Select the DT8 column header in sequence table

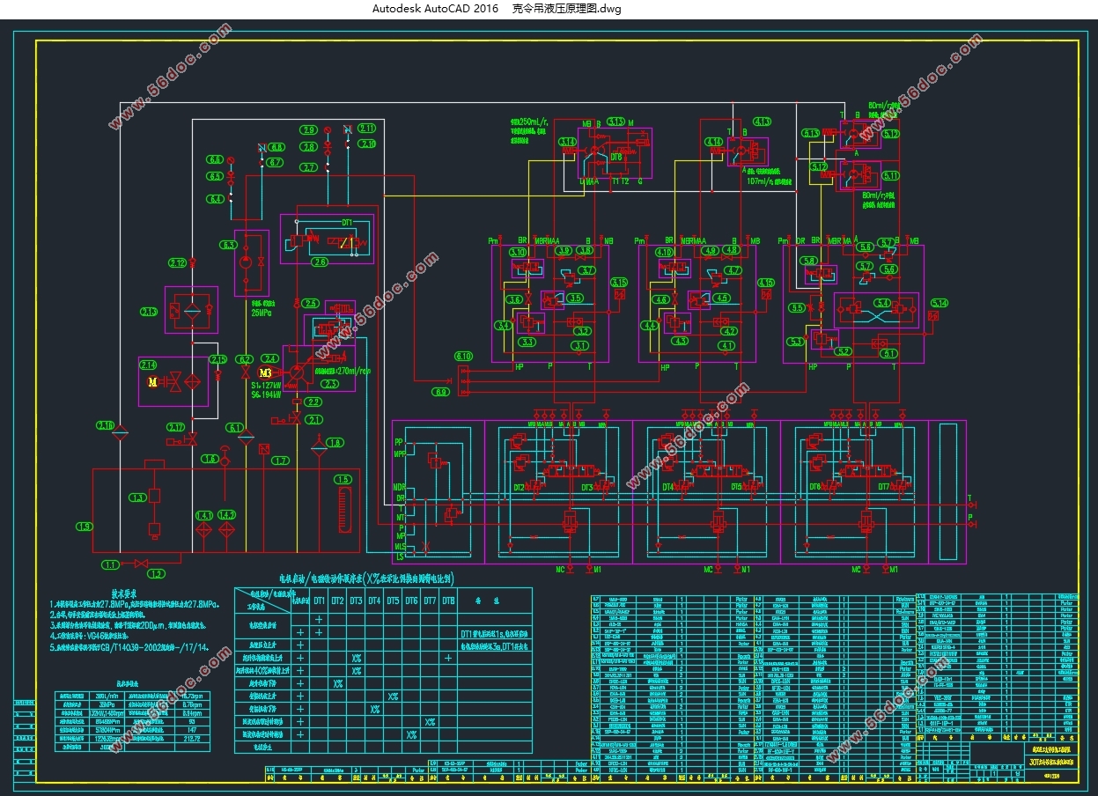tap(448, 601)
